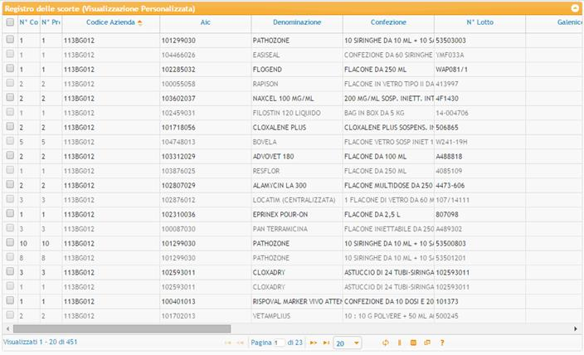Sort by N° Lotto column header
This screenshot has height=355, width=584.
(x=479, y=22)
